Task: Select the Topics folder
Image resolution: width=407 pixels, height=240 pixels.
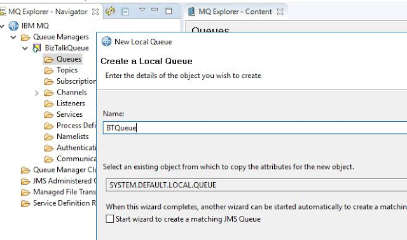Action: click(67, 70)
